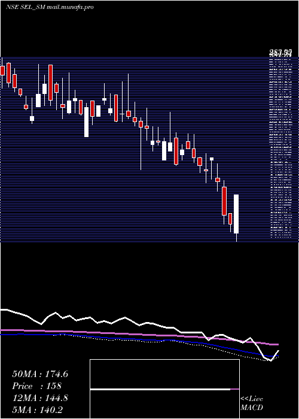Click the '<<Live MACD' label
The image size is (299, 419).
pyautogui.click(x=252, y=403)
